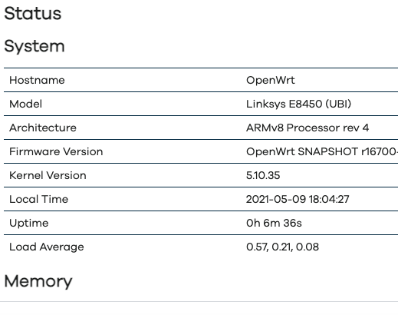Click the Kernel Version label
Viewport: 398px width, 315px height.
pyautogui.click(x=48, y=175)
